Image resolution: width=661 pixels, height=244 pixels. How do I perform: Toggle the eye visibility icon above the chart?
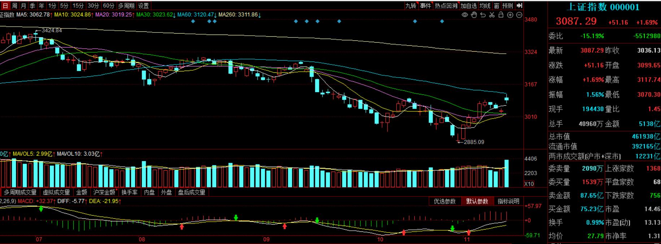[465, 15]
